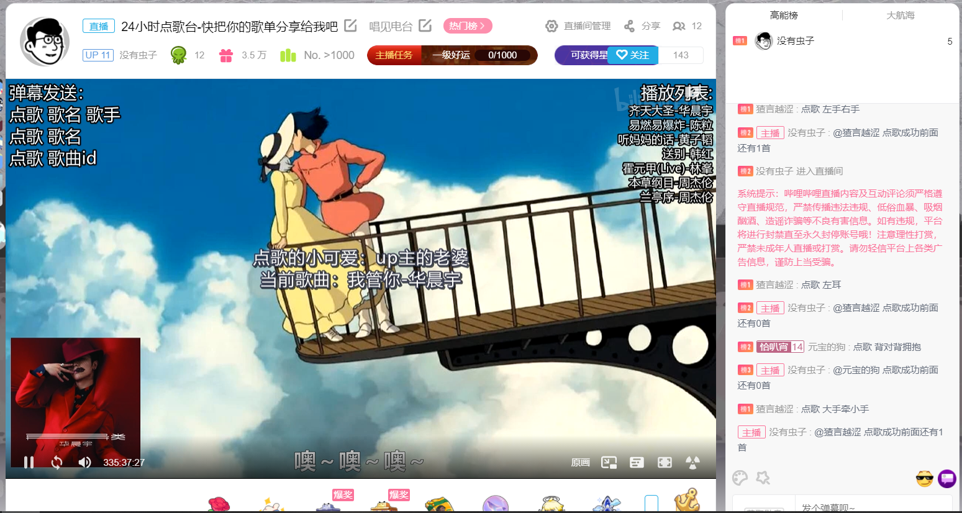This screenshot has height=513, width=962.
Task: Select the red rose gift icon
Action: coord(219,504)
